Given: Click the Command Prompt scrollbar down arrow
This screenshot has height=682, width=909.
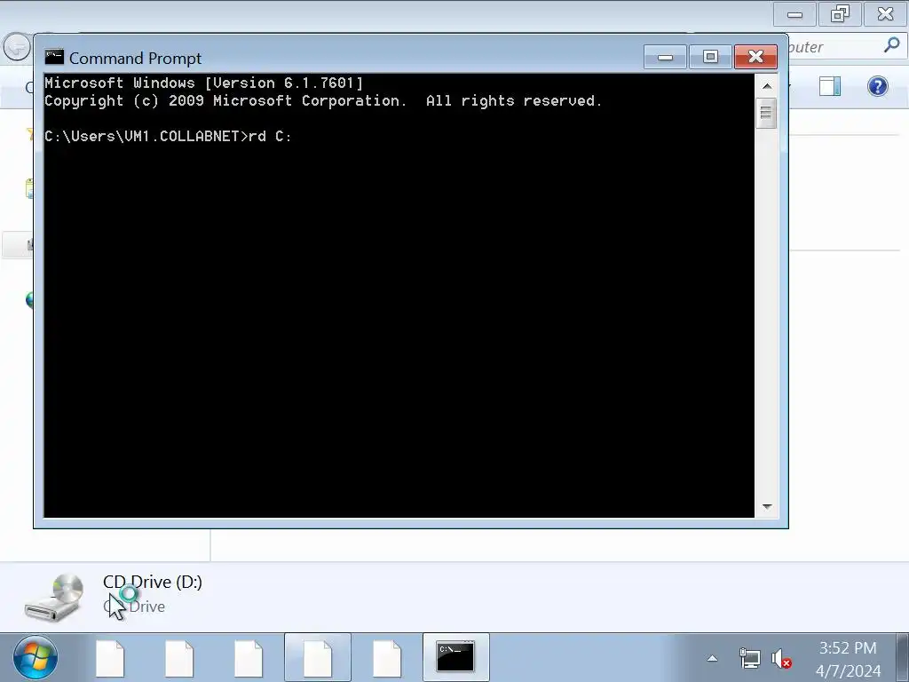Looking at the screenshot, I should point(766,506).
